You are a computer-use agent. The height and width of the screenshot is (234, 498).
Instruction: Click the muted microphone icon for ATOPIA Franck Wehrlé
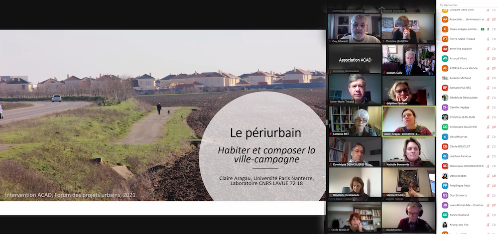(x=488, y=68)
